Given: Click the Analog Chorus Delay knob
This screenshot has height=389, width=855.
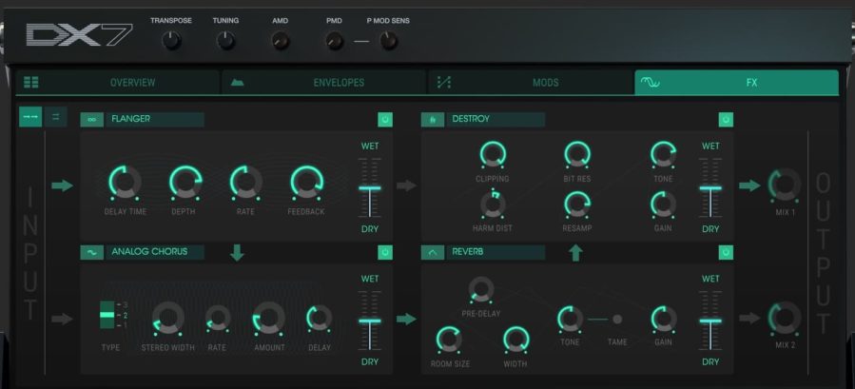Looking at the screenshot, I should click(x=319, y=318).
